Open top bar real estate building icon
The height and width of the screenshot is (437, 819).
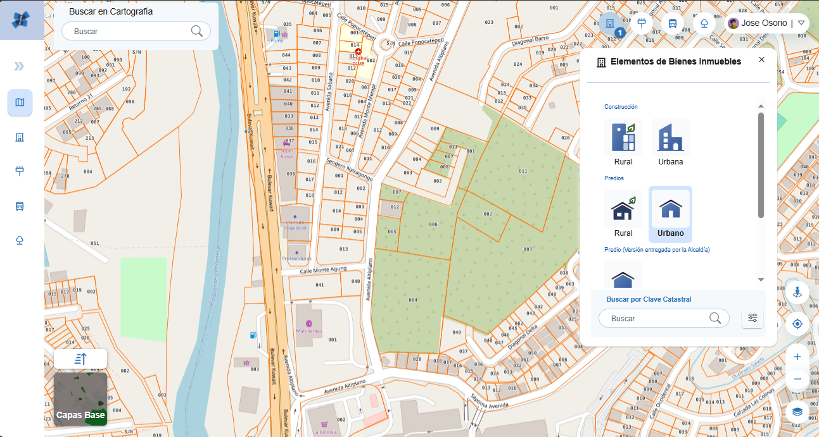click(x=610, y=23)
